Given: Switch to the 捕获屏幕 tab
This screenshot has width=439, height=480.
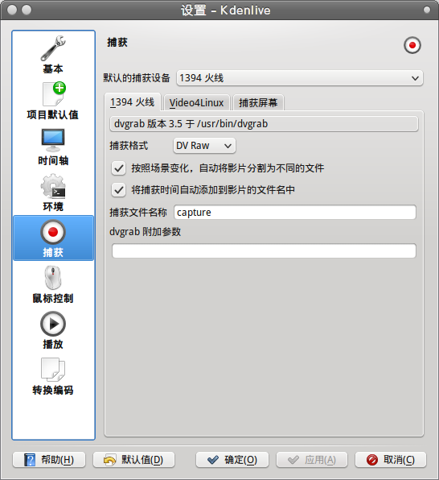Looking at the screenshot, I should click(258, 102).
